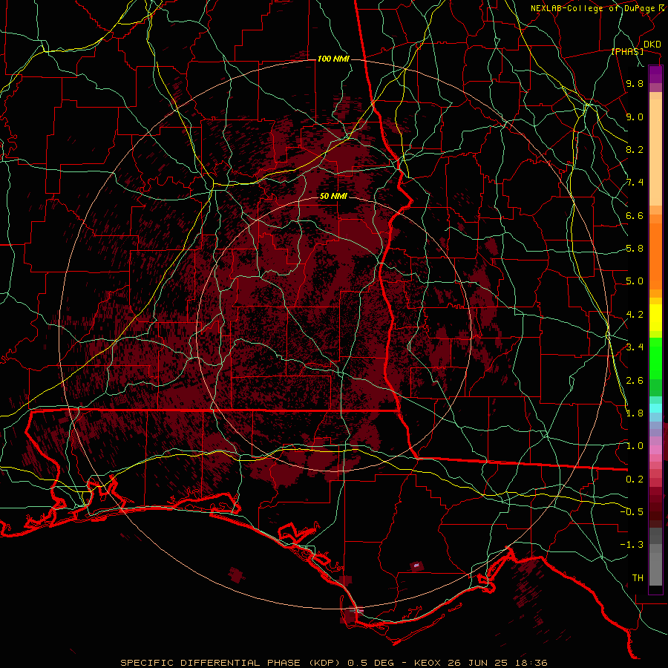Pick the green color bar segment
This screenshot has height=668, width=668.
tap(655, 358)
